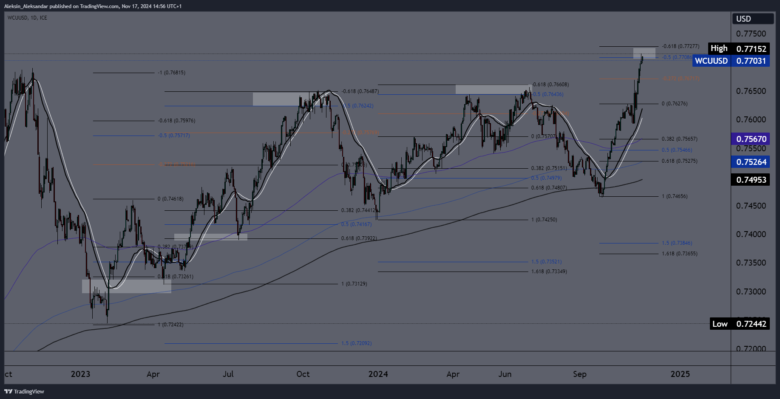Select the -0.618 (0.77277) Fibonacci level label

pyautogui.click(x=681, y=46)
